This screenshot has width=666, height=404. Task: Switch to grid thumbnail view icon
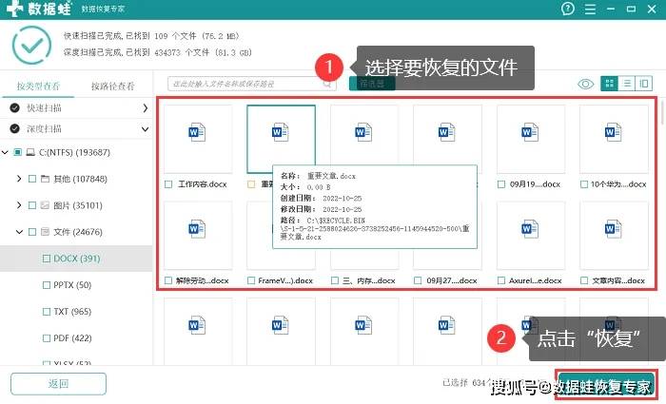(x=609, y=84)
